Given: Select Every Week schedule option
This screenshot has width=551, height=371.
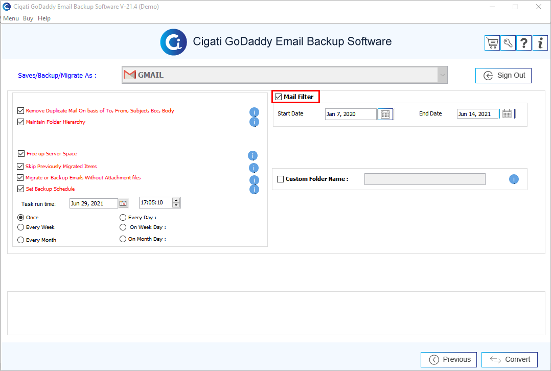Looking at the screenshot, I should (21, 227).
